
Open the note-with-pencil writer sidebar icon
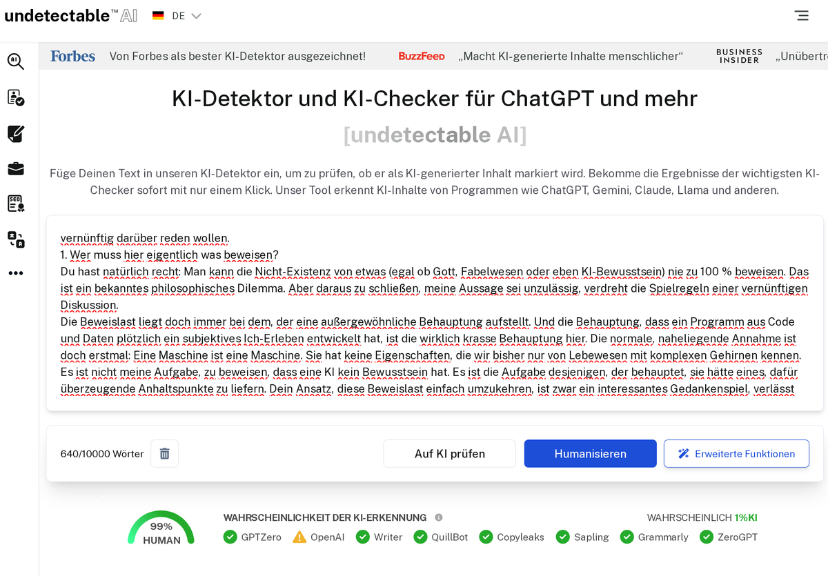point(16,133)
